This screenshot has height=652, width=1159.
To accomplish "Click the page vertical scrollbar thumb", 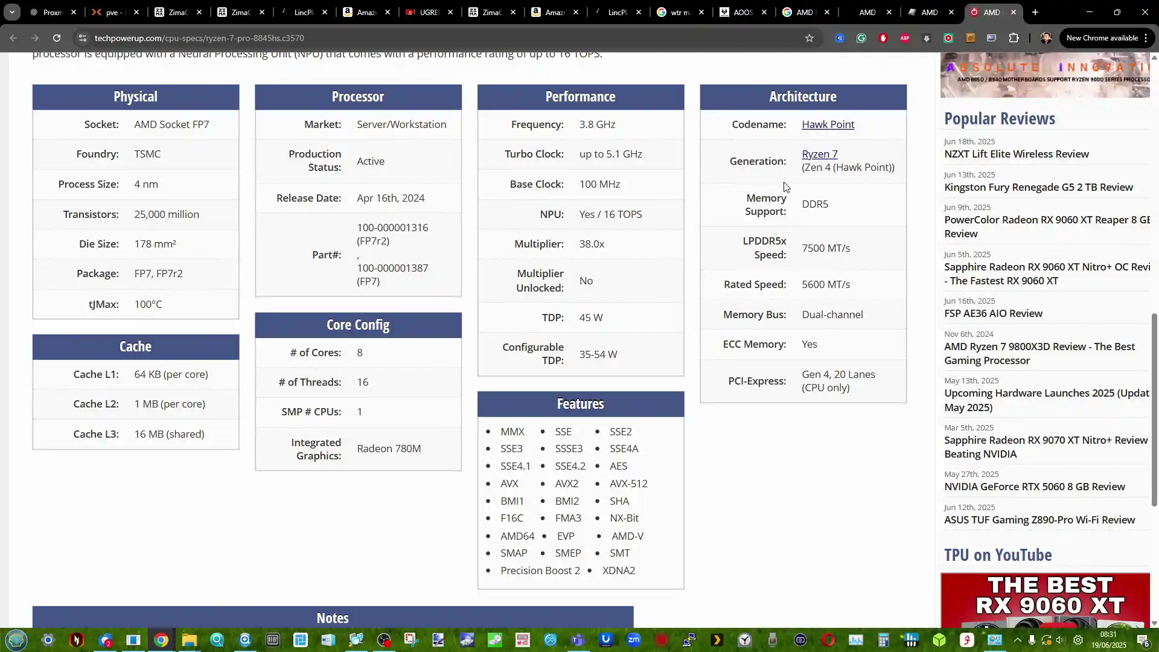I will (1154, 411).
